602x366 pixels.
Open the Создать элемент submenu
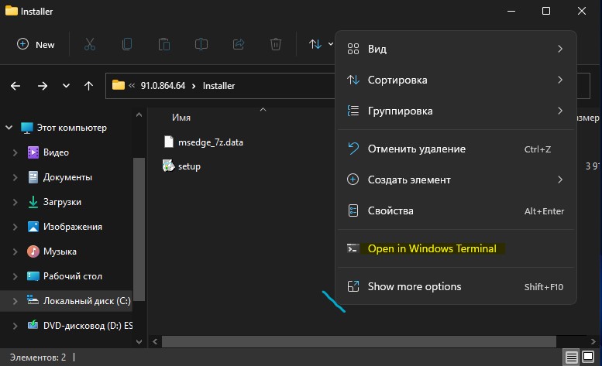click(456, 180)
